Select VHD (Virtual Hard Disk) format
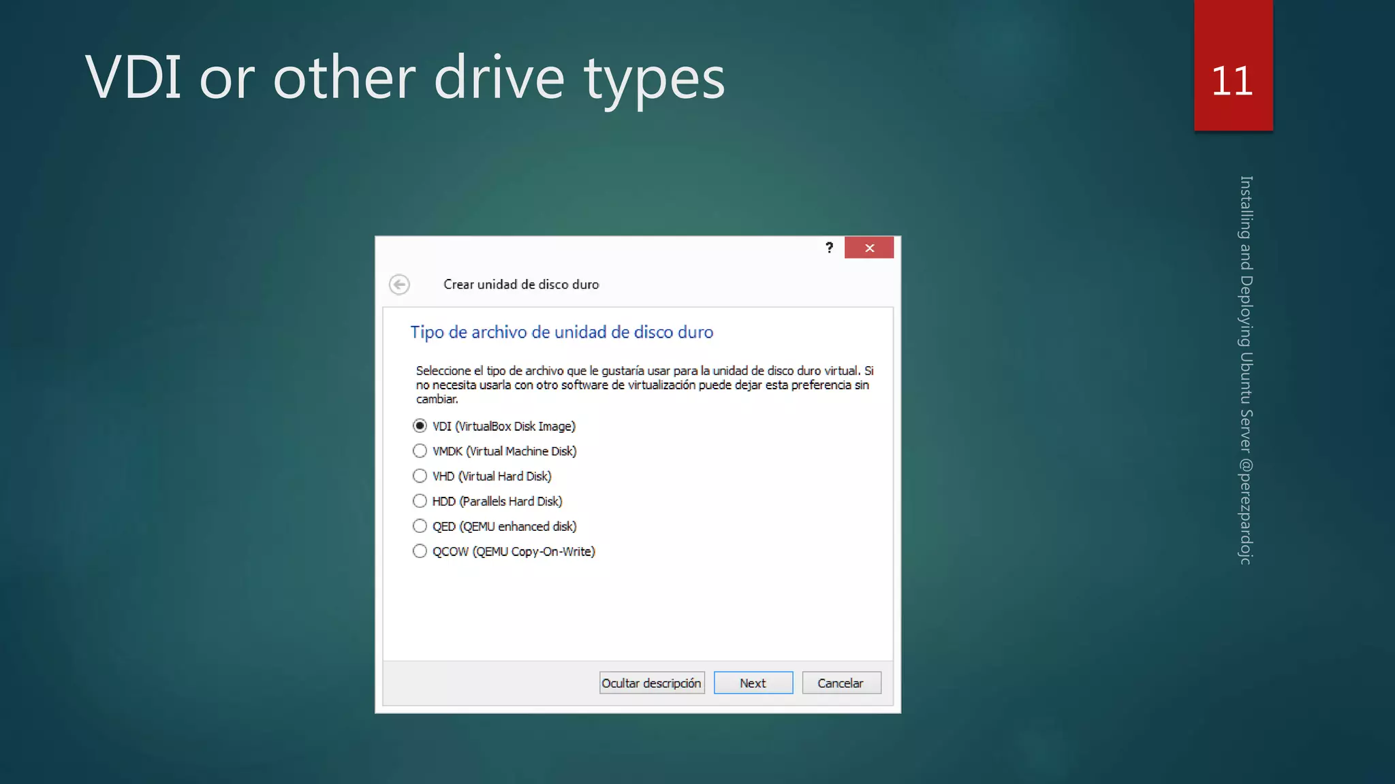 point(420,476)
